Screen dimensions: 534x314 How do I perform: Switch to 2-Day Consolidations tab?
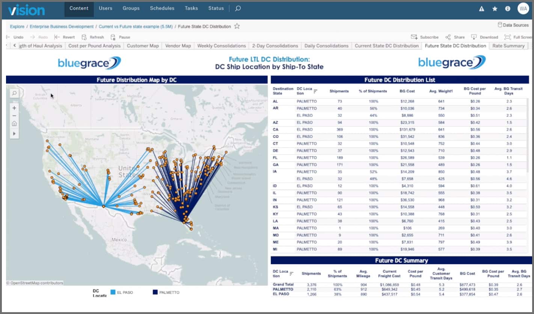click(275, 46)
